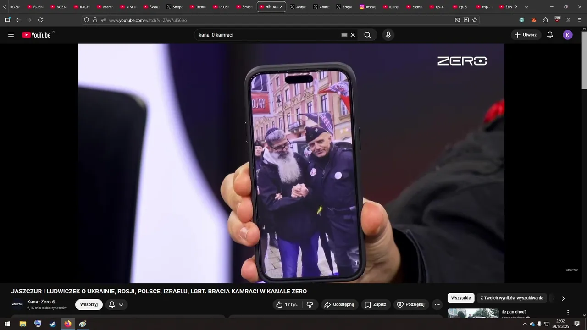Like the video, 17 tys.
Screen dimensions: 587x330
coord(287,304)
